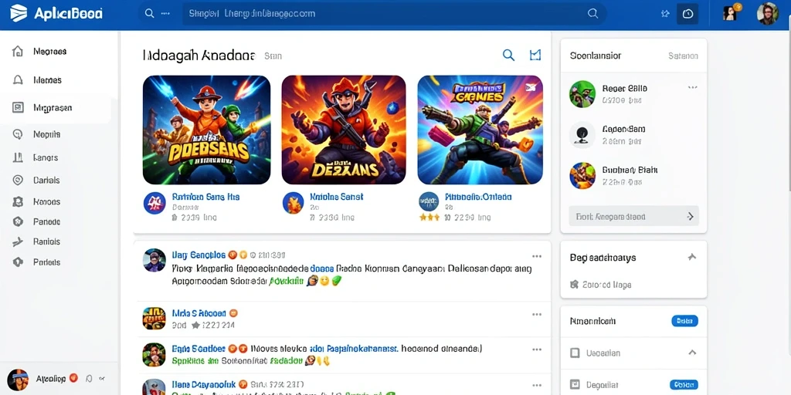Collapse the Beg sadehoatys panel arrow
The width and height of the screenshot is (791, 395).
[691, 257]
